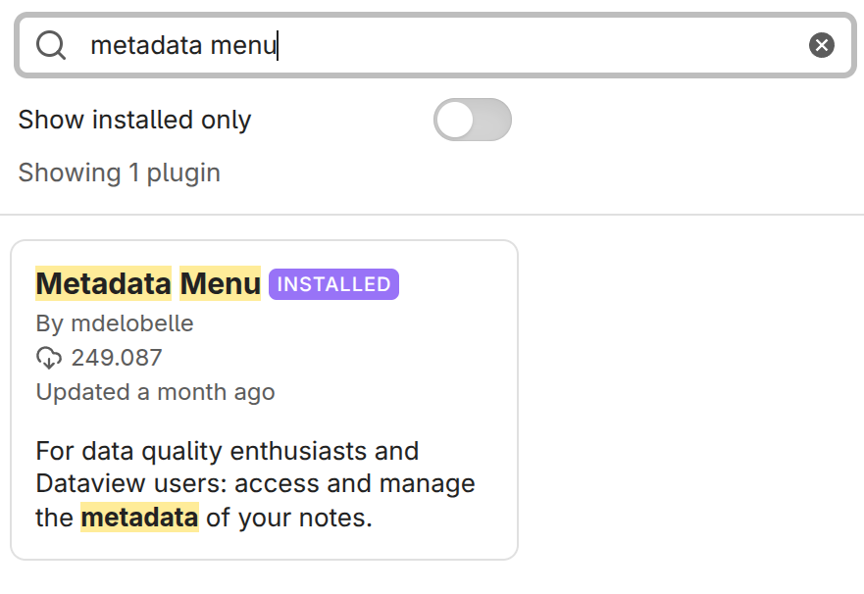Click inside the search input field

245,44
